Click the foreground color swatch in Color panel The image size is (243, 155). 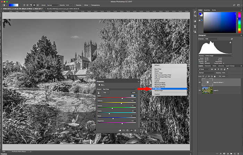(200, 14)
